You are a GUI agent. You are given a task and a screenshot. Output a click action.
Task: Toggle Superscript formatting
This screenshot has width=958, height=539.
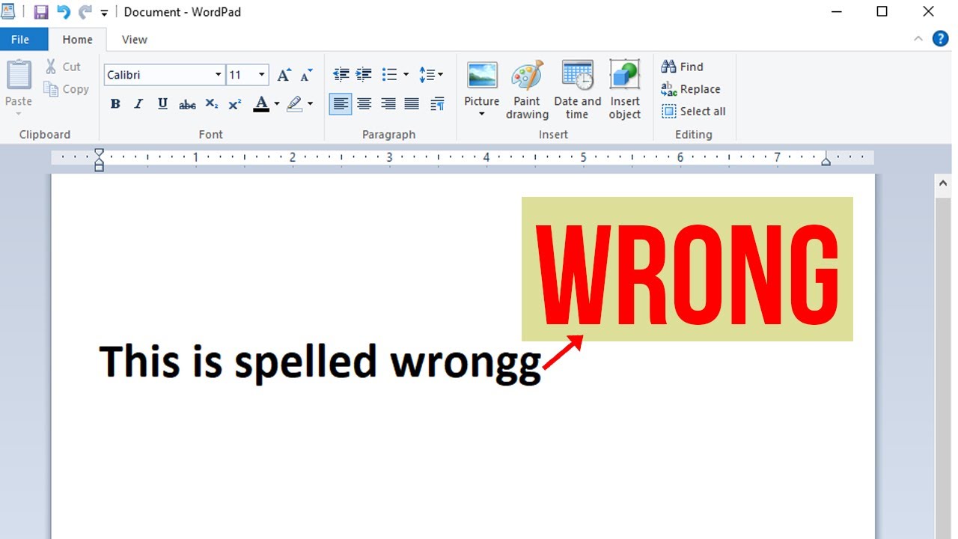click(x=234, y=104)
